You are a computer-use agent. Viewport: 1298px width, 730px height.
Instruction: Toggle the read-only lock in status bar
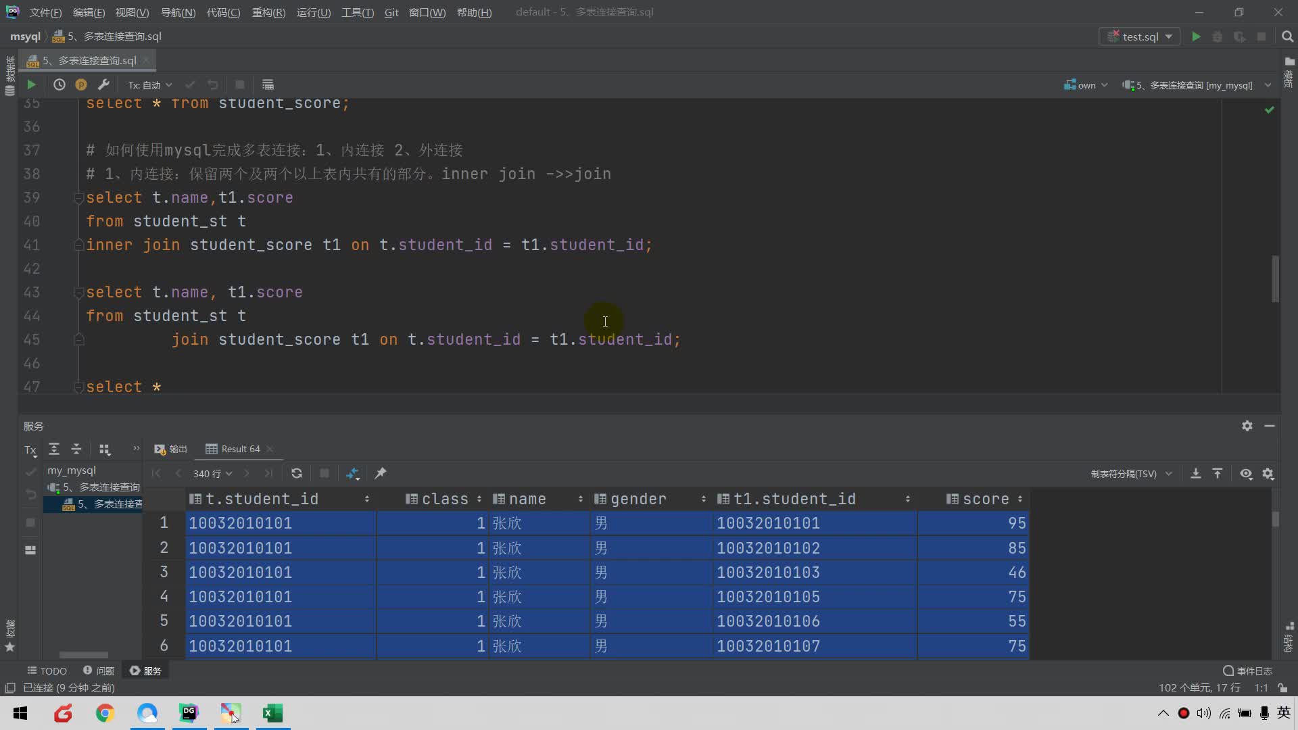pyautogui.click(x=1282, y=687)
